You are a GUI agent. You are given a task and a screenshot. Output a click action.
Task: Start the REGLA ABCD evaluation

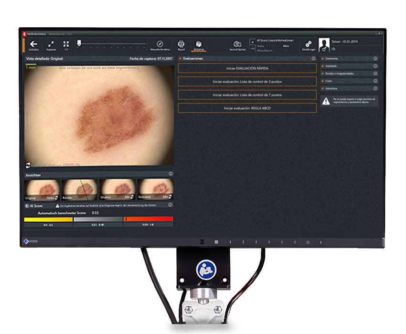tap(247, 108)
